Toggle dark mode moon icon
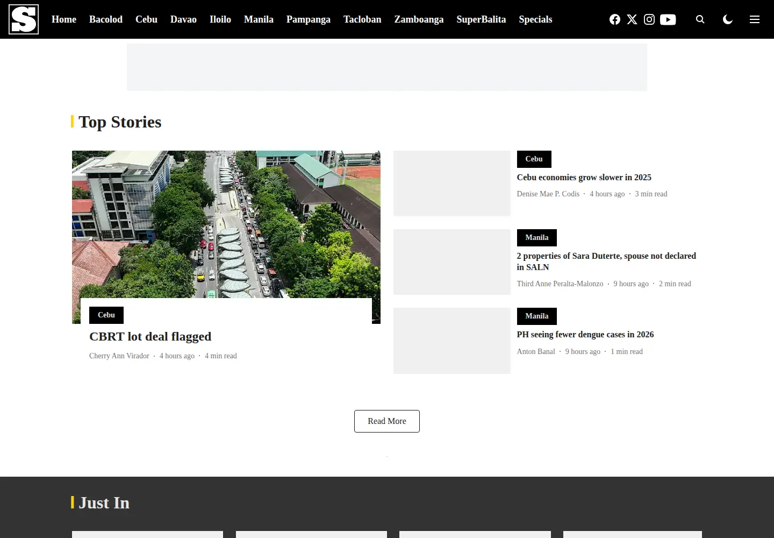774x538 pixels. [728, 19]
